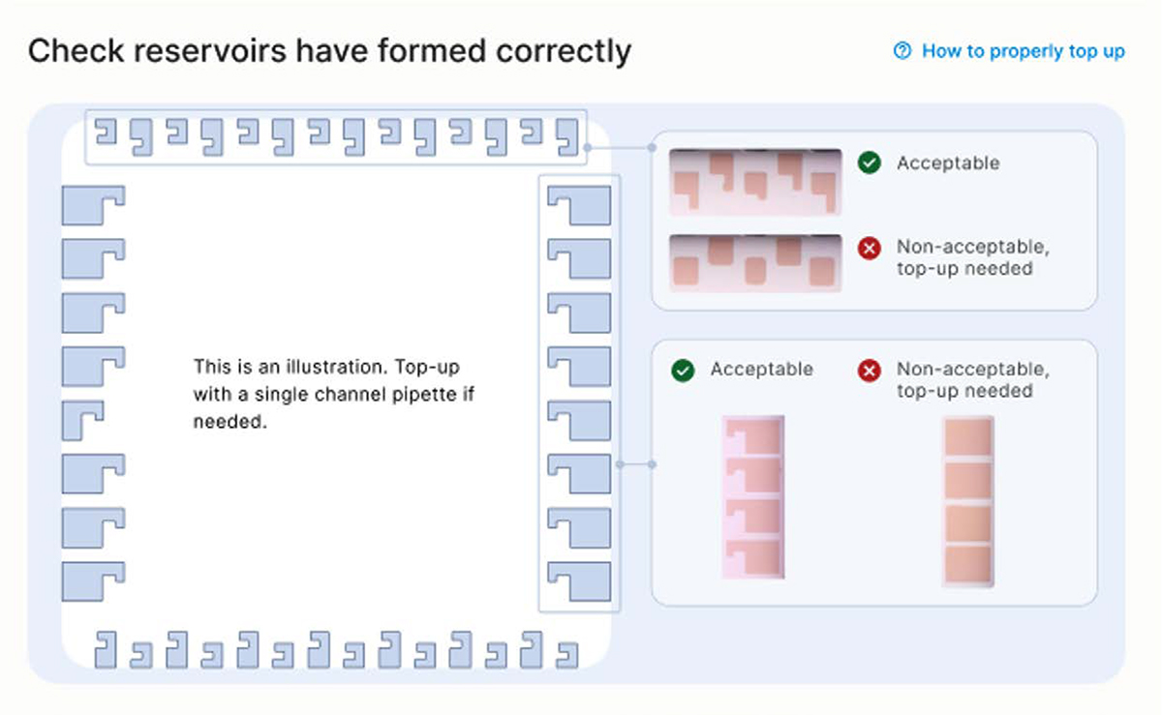
Task: Click the bottommost left-side reservoir shape
Action: pos(93,581)
